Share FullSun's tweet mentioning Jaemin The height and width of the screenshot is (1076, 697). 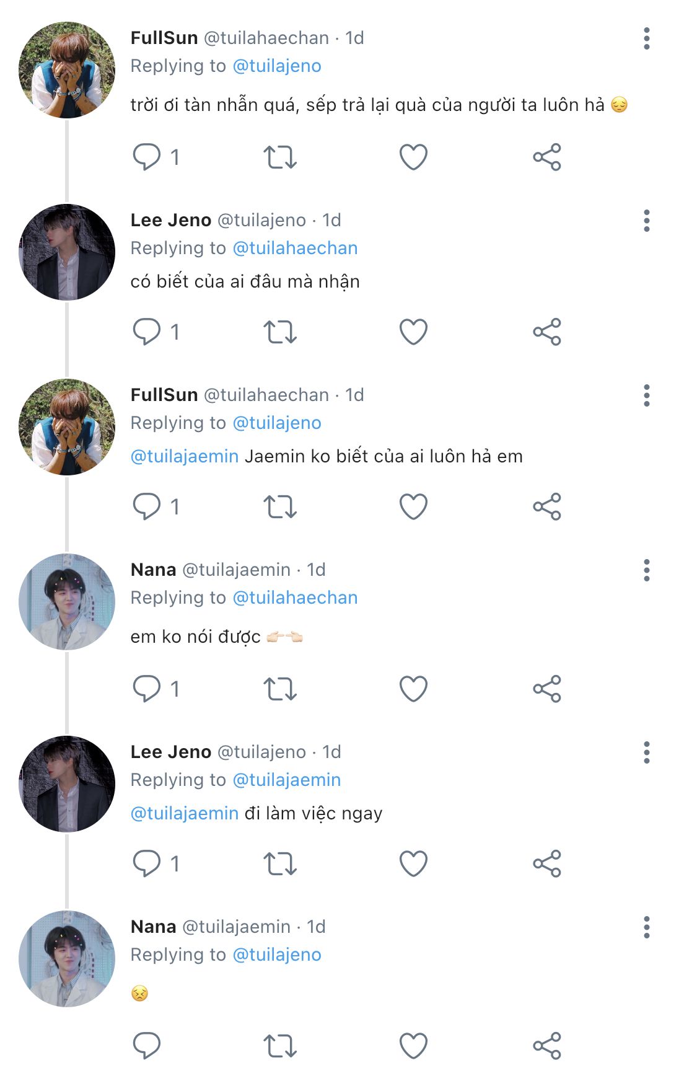coord(546,506)
